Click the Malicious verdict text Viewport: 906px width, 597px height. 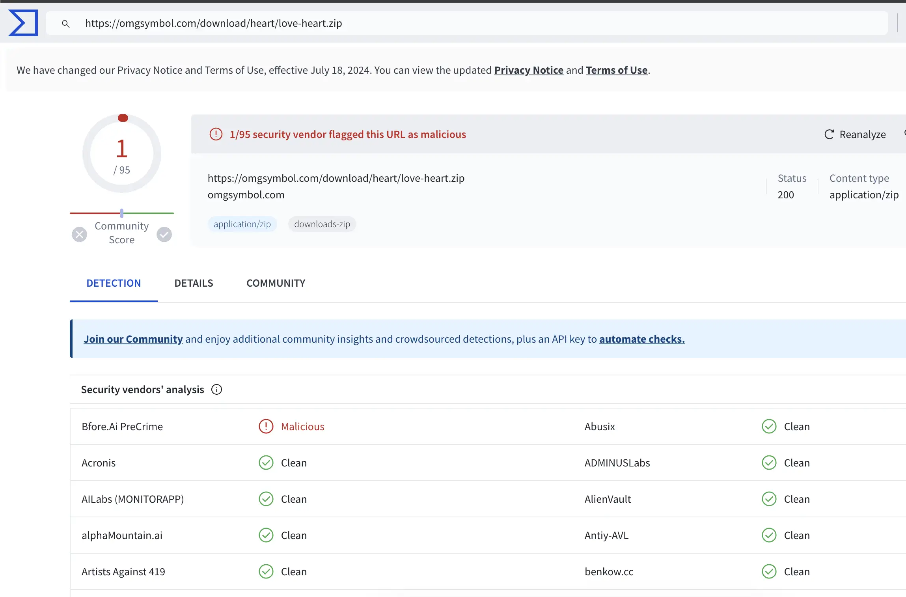302,427
